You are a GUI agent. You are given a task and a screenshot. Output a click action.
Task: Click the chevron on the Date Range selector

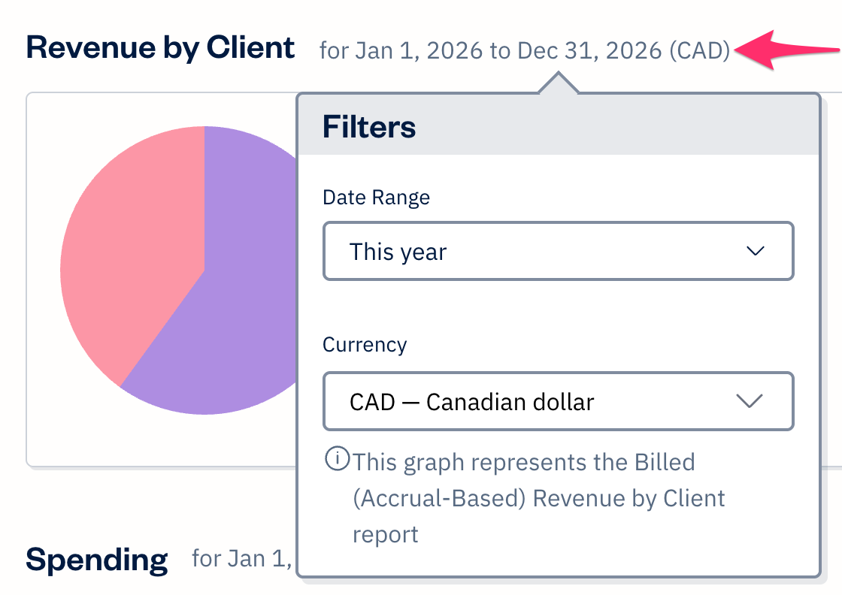[756, 251]
